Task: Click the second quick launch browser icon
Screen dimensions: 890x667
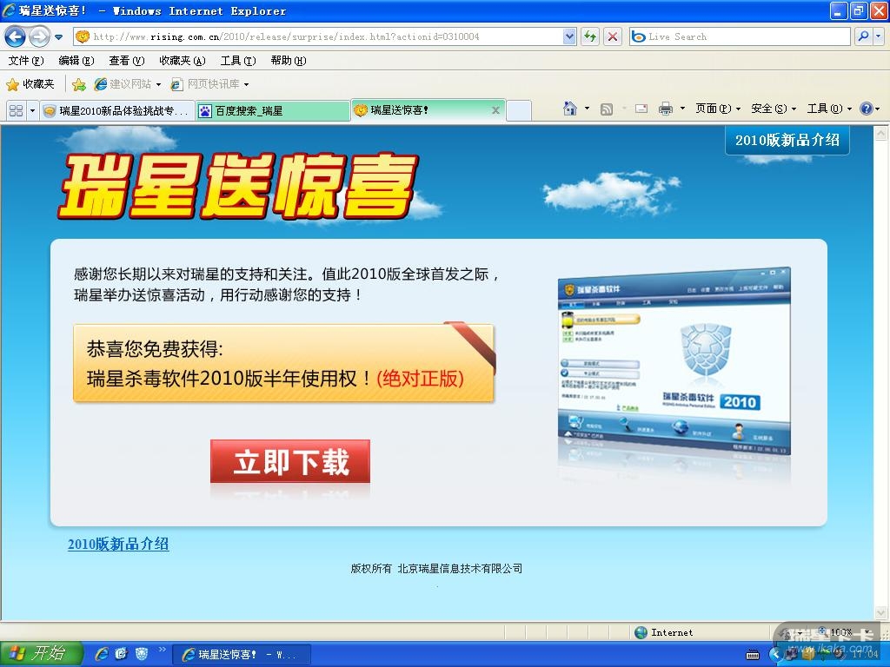Action: tap(121, 654)
